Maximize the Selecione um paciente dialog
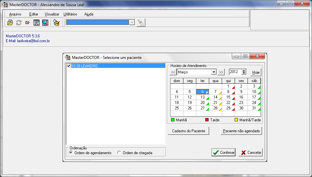Viewport: 312px width, 177px height. pyautogui.click(x=245, y=56)
